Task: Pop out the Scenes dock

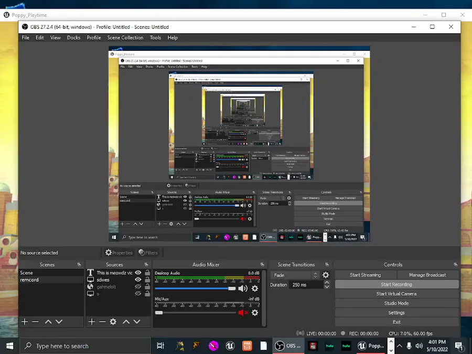Action: pos(79,265)
